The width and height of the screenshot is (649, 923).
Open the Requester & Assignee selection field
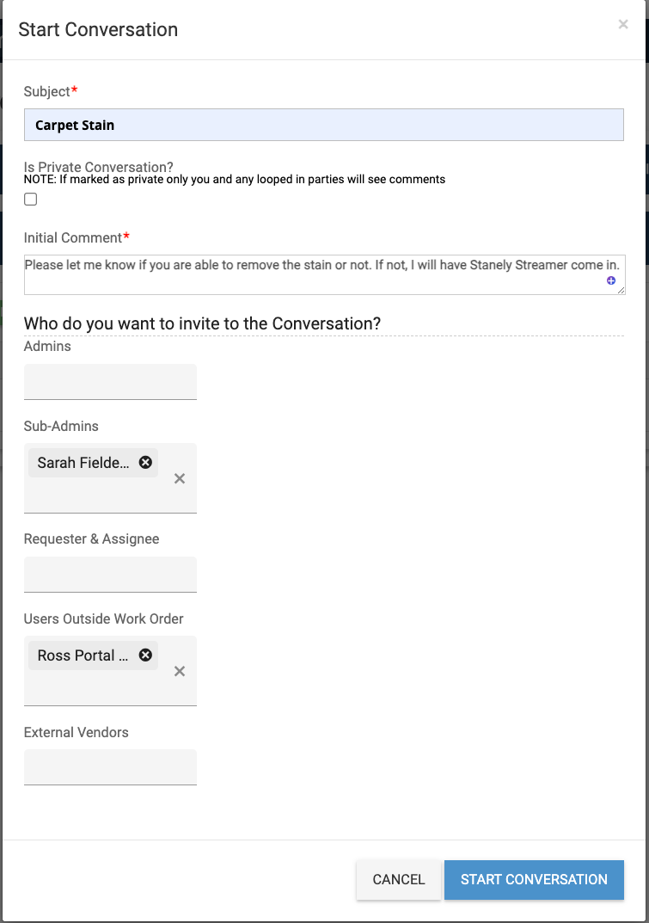point(110,574)
